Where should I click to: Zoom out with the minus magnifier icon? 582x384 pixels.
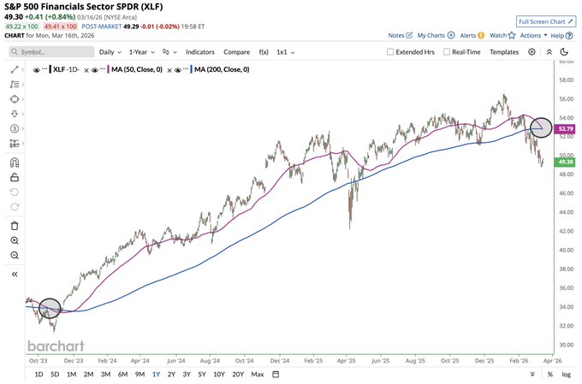click(15, 255)
